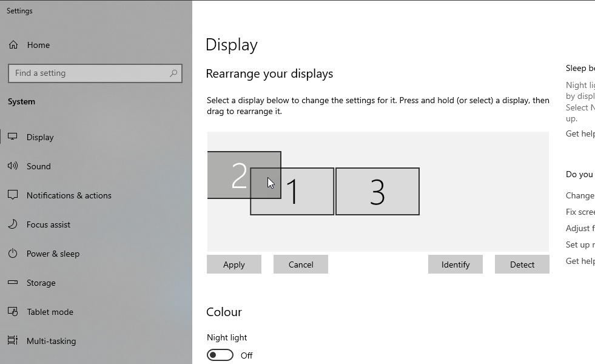Click the Tablet mode icon

click(13, 312)
